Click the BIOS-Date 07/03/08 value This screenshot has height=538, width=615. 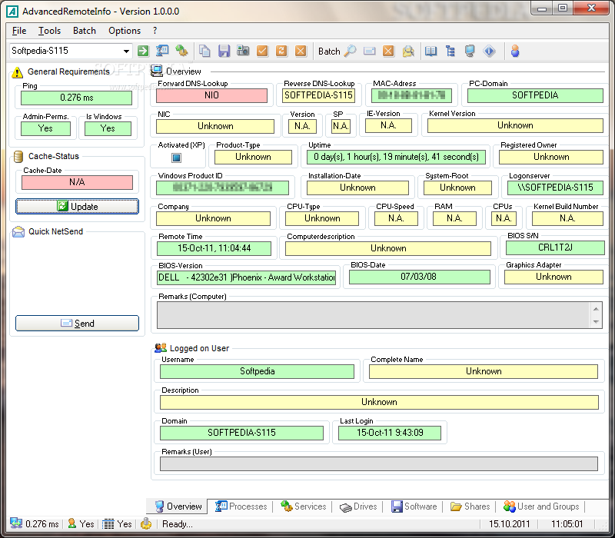tap(418, 277)
